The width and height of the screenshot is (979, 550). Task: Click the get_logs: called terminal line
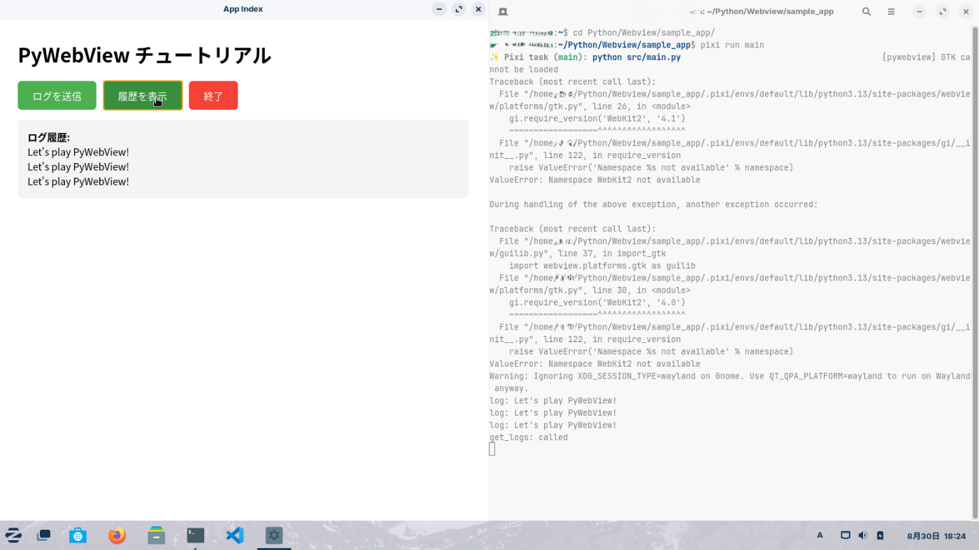click(529, 437)
